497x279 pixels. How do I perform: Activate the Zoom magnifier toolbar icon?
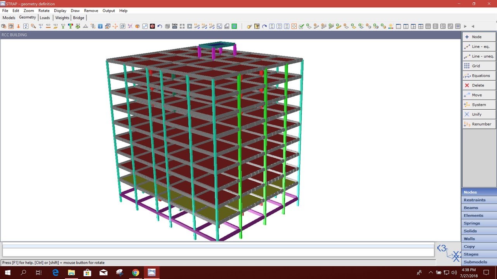(x=32, y=26)
